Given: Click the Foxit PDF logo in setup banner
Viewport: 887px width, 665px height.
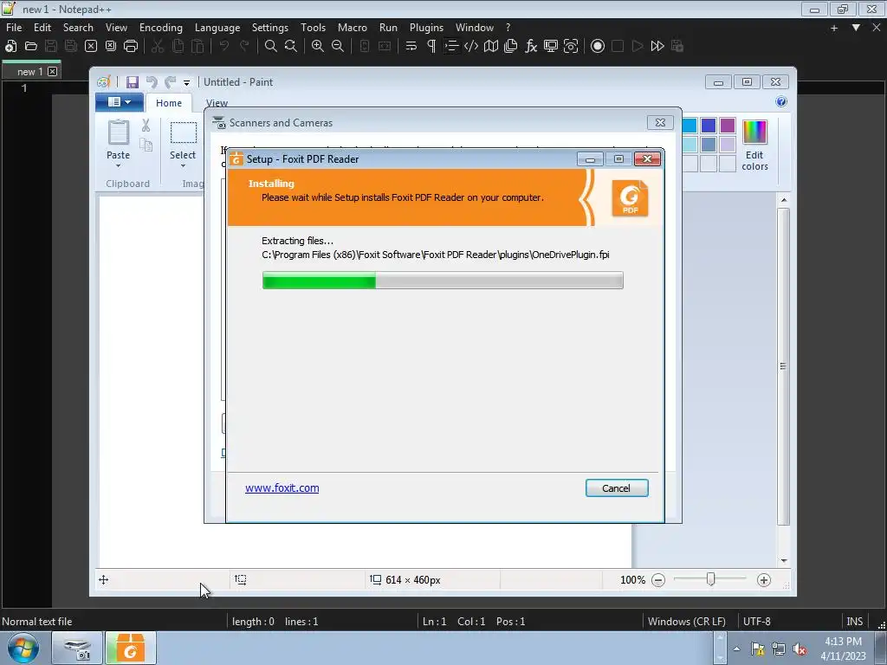Looking at the screenshot, I should [x=630, y=198].
